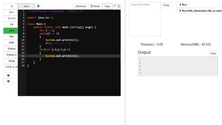The height and width of the screenshot is (125, 222).
Task: Click Run+URL to generate a URL
Action: point(200,11)
